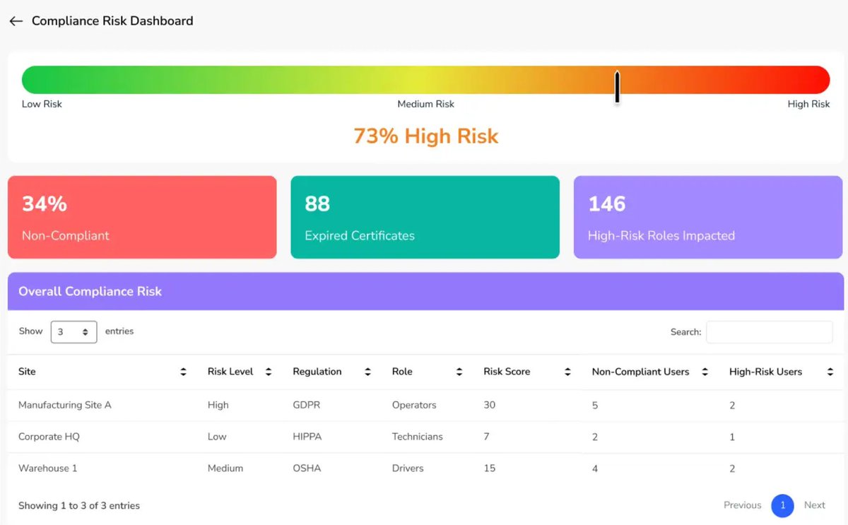Click the green Low Risk gauge end
Screen dimensions: 848x525
[x=35, y=80]
